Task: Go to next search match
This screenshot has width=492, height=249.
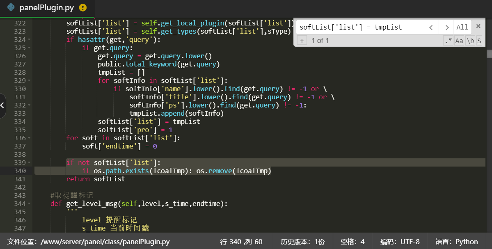Action: coord(446,27)
